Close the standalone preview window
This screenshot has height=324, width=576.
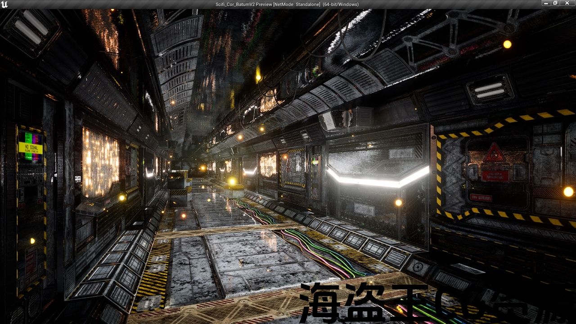(x=567, y=3)
